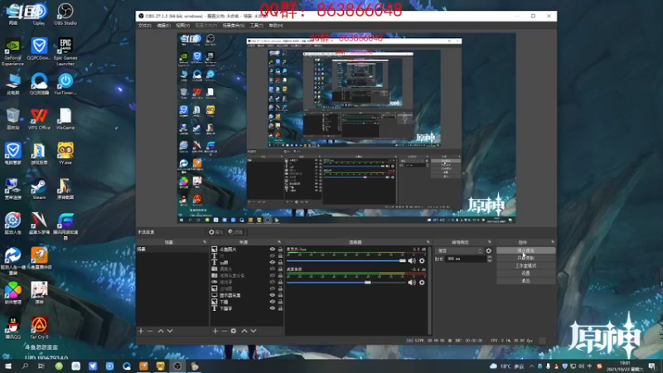Open the Epic Games Launcher shortcut

click(x=65, y=51)
